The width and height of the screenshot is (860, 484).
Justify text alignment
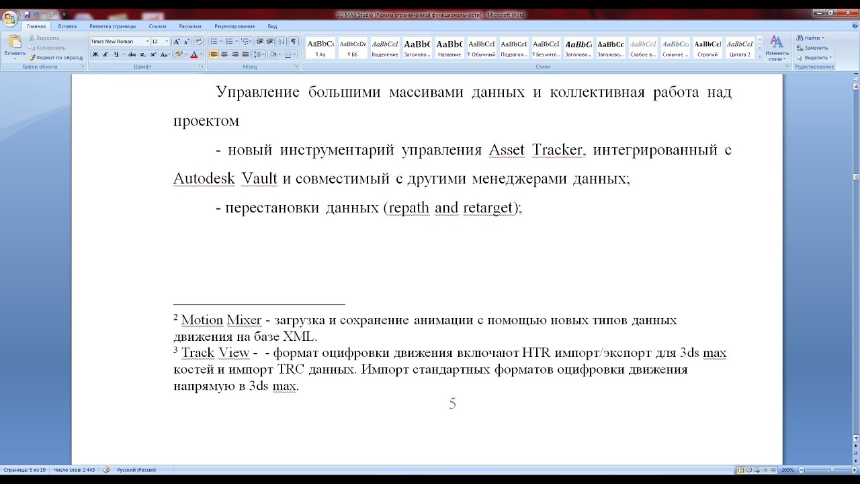pyautogui.click(x=245, y=54)
